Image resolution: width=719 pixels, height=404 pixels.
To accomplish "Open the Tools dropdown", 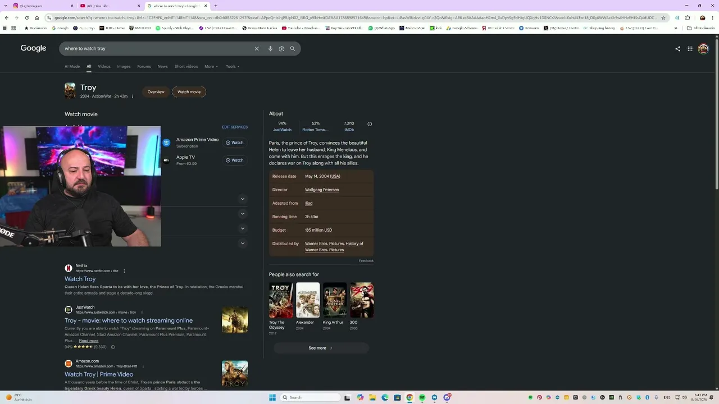I will [x=233, y=67].
